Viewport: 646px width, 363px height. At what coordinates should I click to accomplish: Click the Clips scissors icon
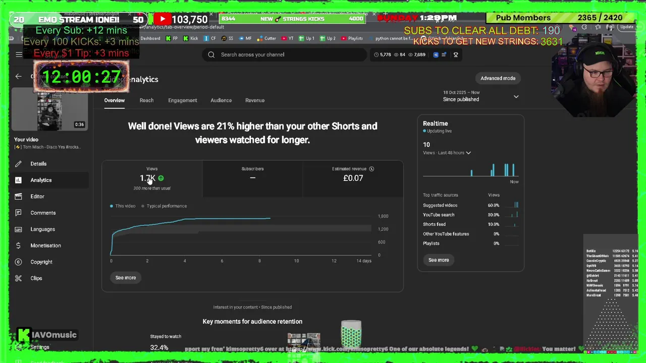coord(19,278)
